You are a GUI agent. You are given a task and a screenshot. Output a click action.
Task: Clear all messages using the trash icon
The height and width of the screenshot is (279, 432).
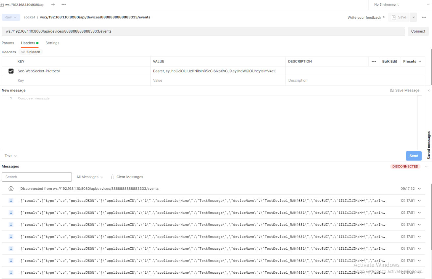(112, 177)
